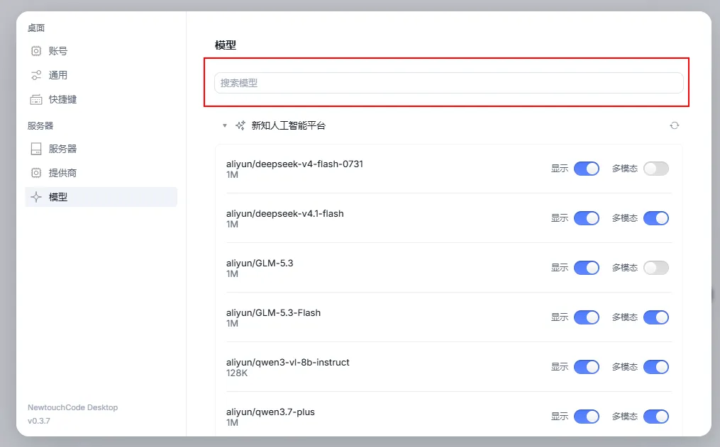Viewport: 720px width, 447px height.
Task: Disable 多模态 for aliyun/GLM-5.3-Flash
Action: pos(655,317)
